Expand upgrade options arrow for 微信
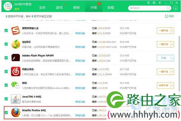Viewport: 181px width, 121px height. point(172,85)
